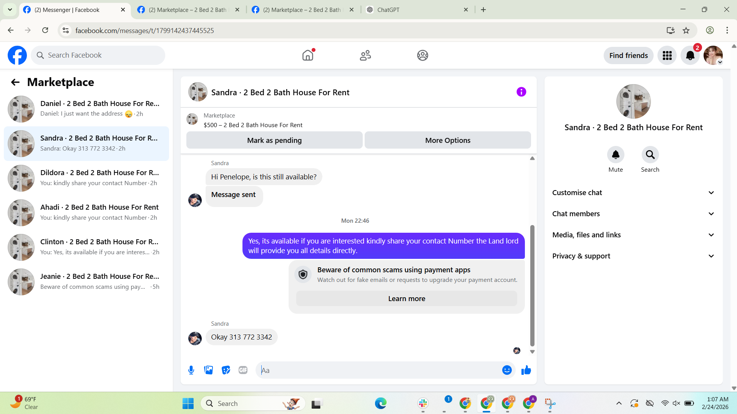
Task: Open the Facebook menu grid icon
Action: (x=667, y=55)
